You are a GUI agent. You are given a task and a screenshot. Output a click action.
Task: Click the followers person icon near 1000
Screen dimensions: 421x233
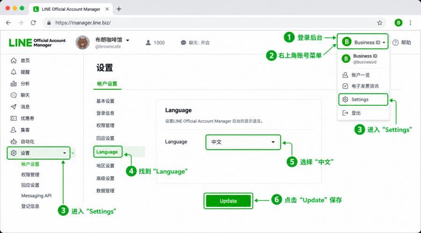148,43
